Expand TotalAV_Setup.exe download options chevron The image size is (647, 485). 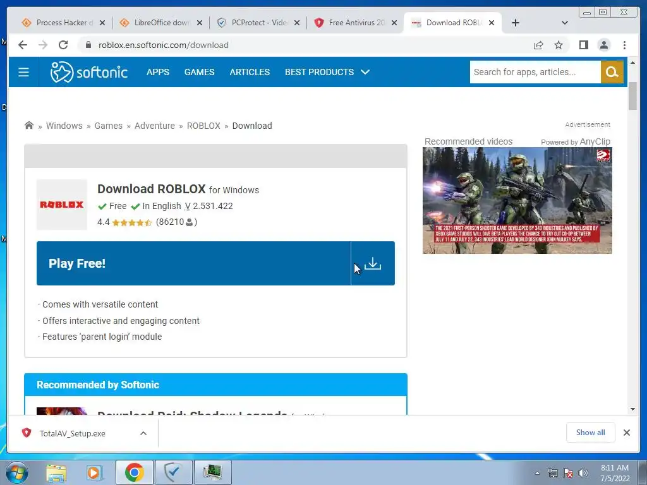pos(143,433)
